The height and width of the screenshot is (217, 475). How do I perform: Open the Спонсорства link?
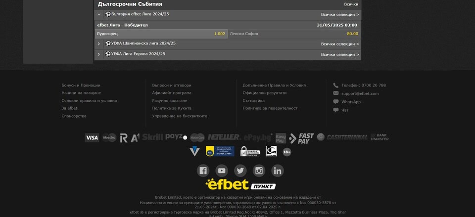pos(74,116)
